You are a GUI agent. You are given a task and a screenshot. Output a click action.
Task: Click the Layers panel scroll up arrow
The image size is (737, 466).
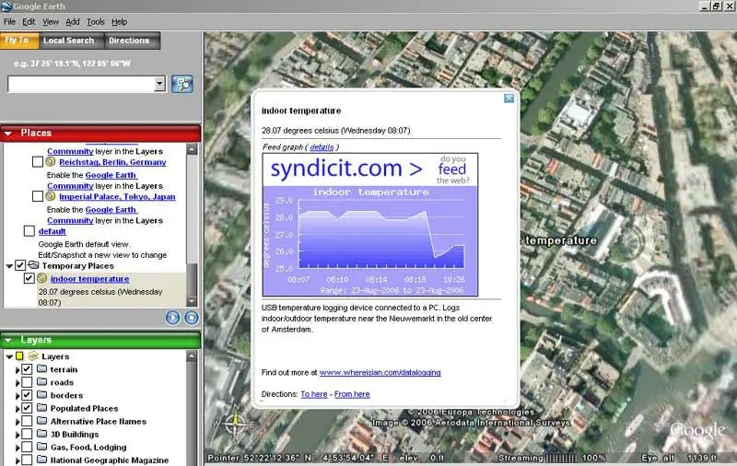(x=192, y=356)
